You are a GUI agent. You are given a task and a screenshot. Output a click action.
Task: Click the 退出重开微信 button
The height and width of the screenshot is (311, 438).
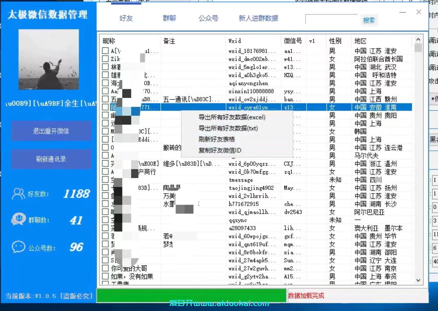[51, 131]
